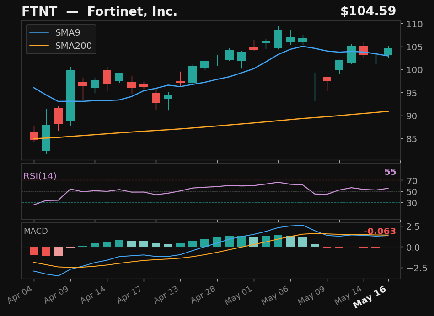Click the RSI value 55
This screenshot has width=434, height=316.
click(390, 172)
